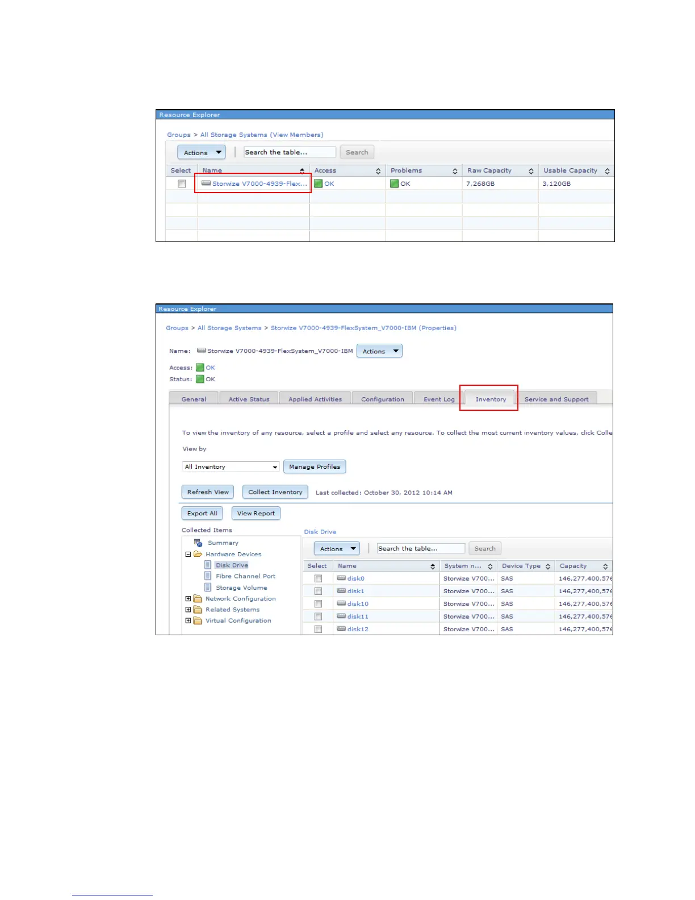Click the drive icon beside disk11
The width and height of the screenshot is (695, 900).
click(x=341, y=615)
